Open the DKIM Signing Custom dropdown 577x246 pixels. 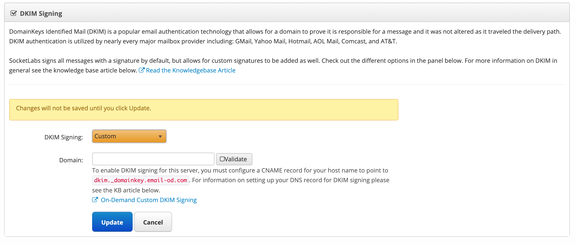click(129, 136)
